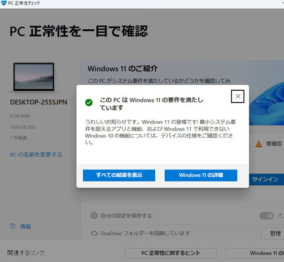Click the Windows 11 のご紹介 heading
This screenshot has width=284, height=262.
coord(123,69)
